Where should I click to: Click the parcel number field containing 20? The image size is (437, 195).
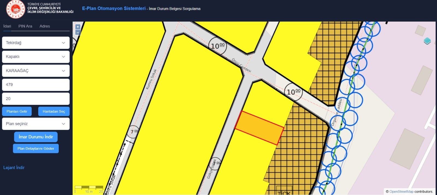click(x=36, y=99)
